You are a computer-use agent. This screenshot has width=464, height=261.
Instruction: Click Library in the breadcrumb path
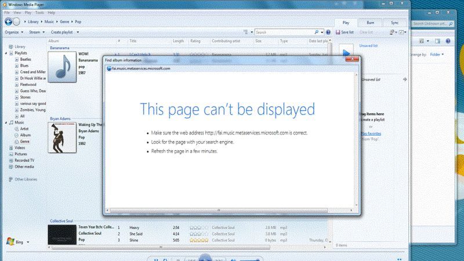pos(33,21)
